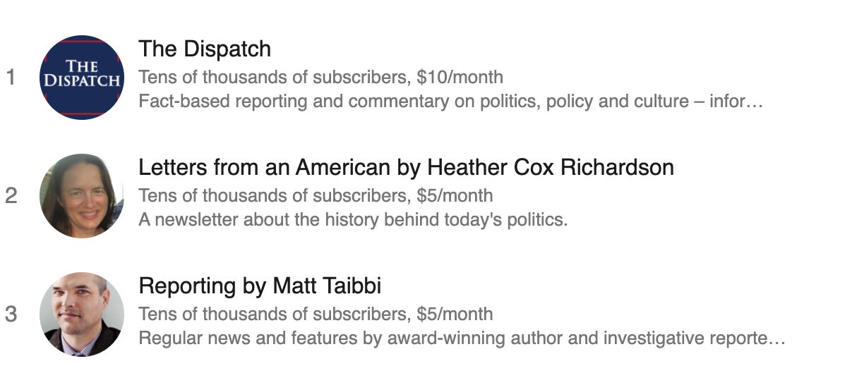
Task: Open The Dispatch logo avatar
Action: pyautogui.click(x=82, y=78)
